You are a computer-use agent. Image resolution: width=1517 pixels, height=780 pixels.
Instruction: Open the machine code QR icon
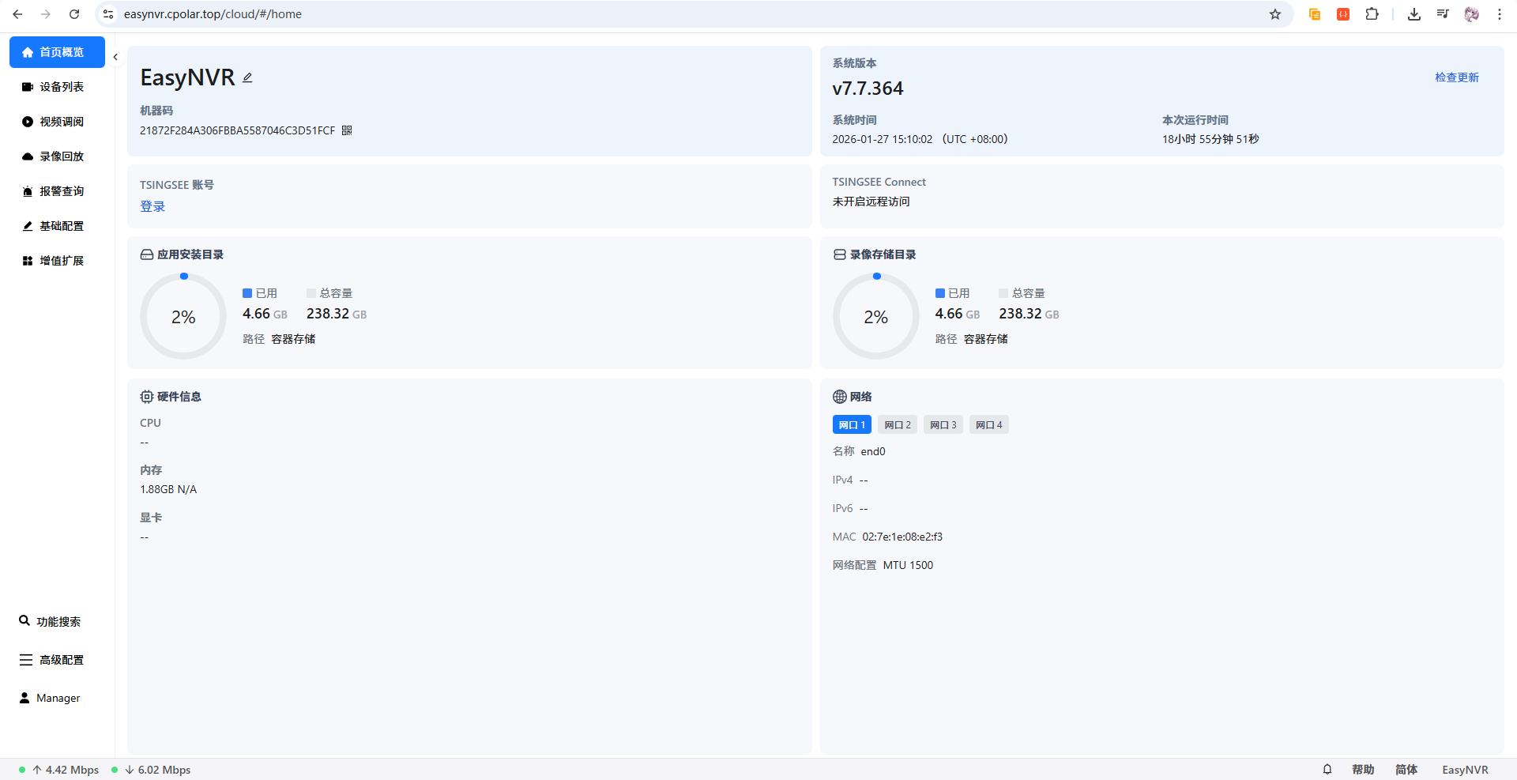347,130
